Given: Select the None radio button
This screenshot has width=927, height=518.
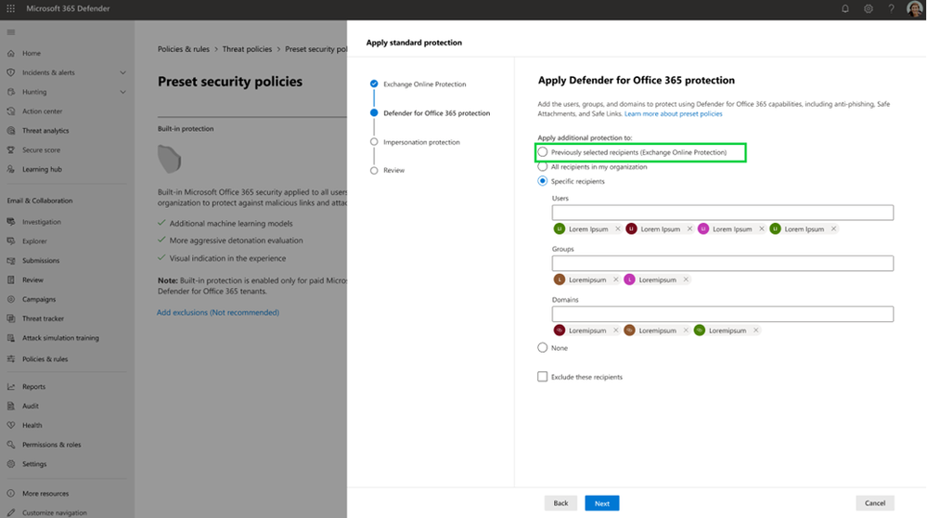Looking at the screenshot, I should pyautogui.click(x=542, y=348).
